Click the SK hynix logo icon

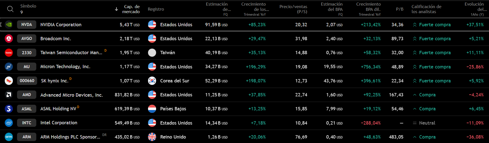[x=9, y=81]
